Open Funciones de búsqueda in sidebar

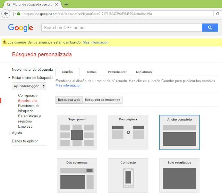29,108
